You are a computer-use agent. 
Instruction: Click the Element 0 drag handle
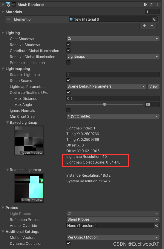click(x=8, y=19)
